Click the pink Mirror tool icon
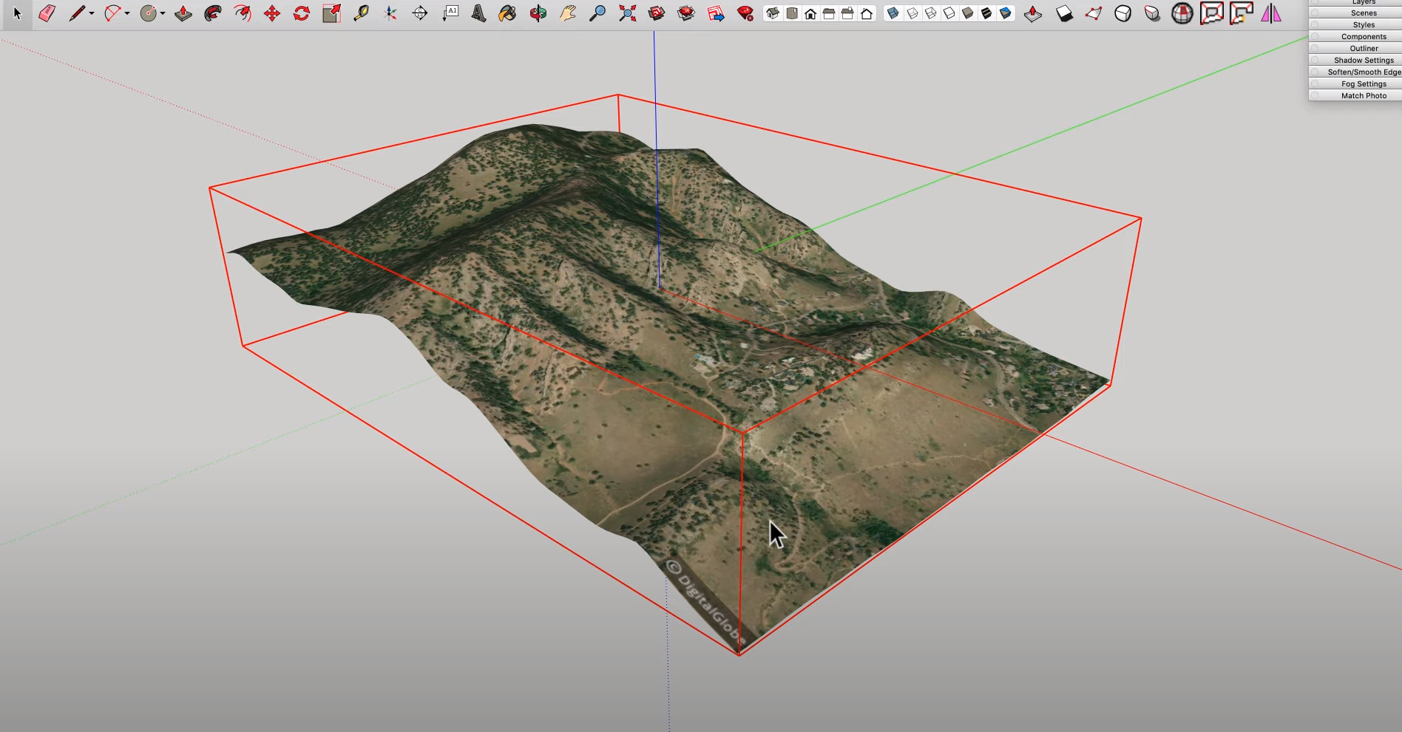1402x732 pixels. [x=1271, y=13]
